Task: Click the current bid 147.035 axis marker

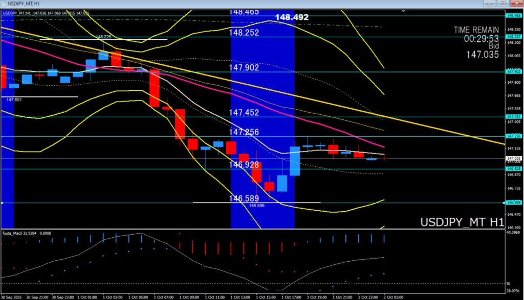Action: [x=513, y=158]
